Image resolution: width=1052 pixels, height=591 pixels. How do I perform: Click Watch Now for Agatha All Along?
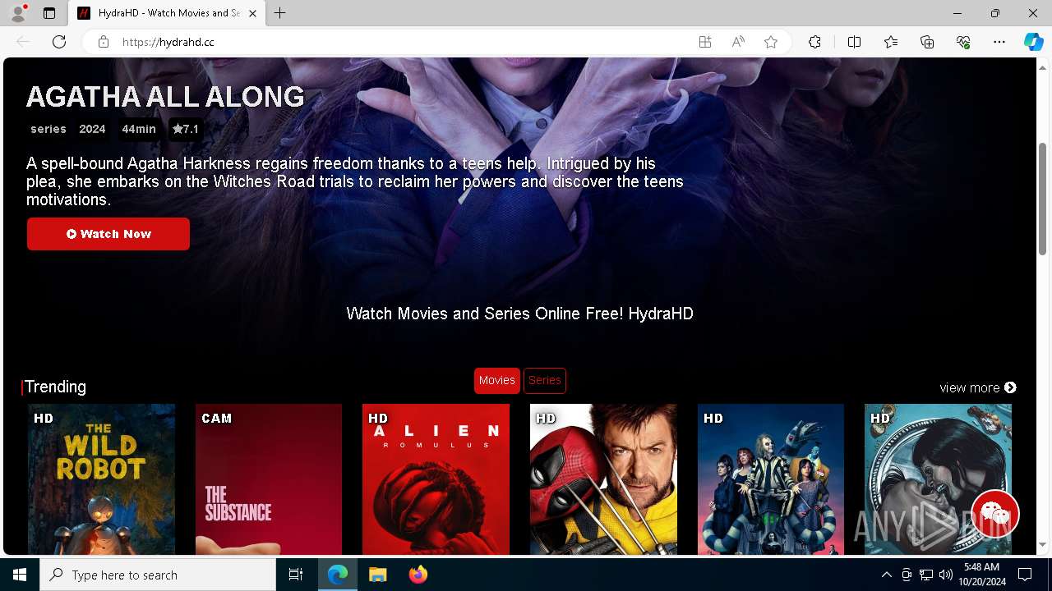[108, 234]
